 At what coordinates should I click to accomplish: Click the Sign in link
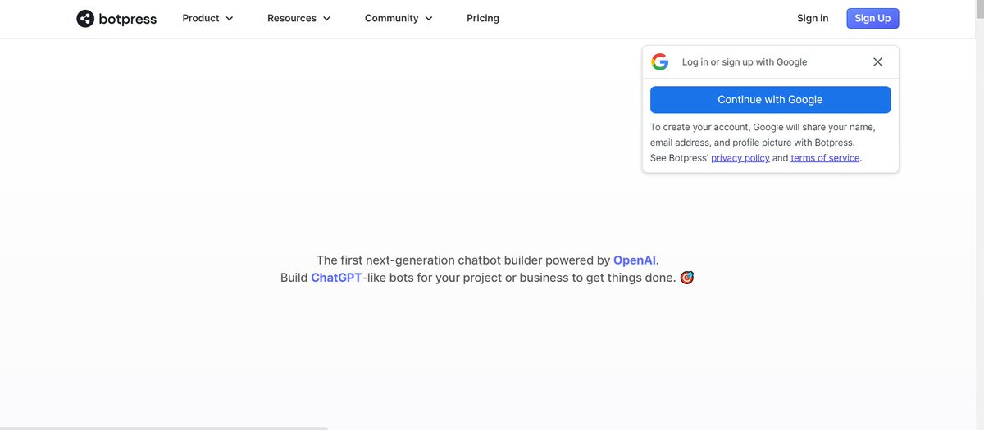813,18
